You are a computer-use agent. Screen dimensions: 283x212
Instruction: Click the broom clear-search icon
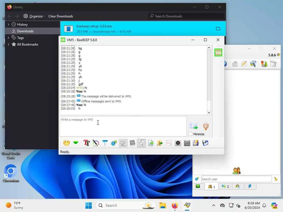(x=276, y=179)
